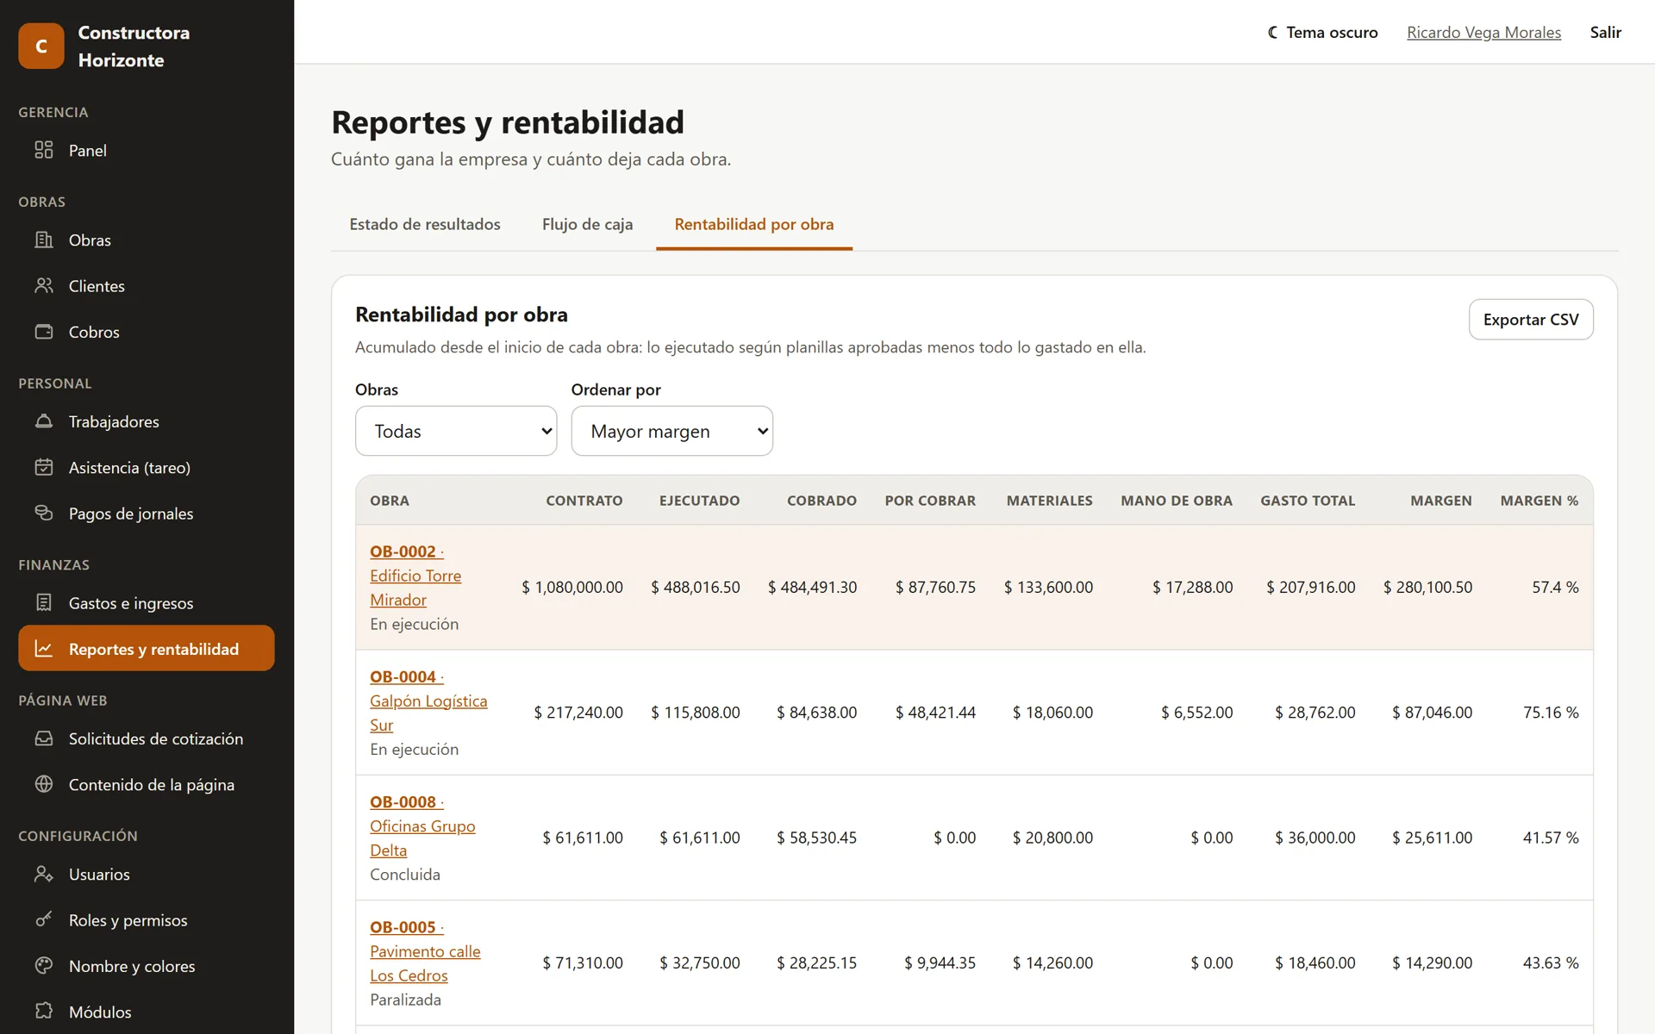Click the Solicitudes de cotización inbox icon

point(44,738)
